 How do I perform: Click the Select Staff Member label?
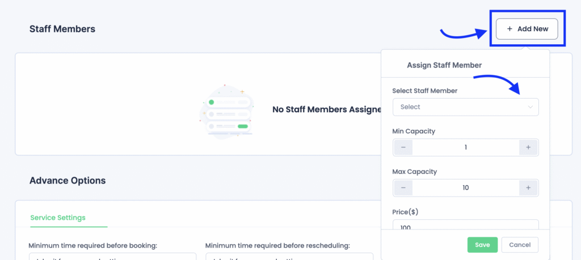pyautogui.click(x=424, y=91)
